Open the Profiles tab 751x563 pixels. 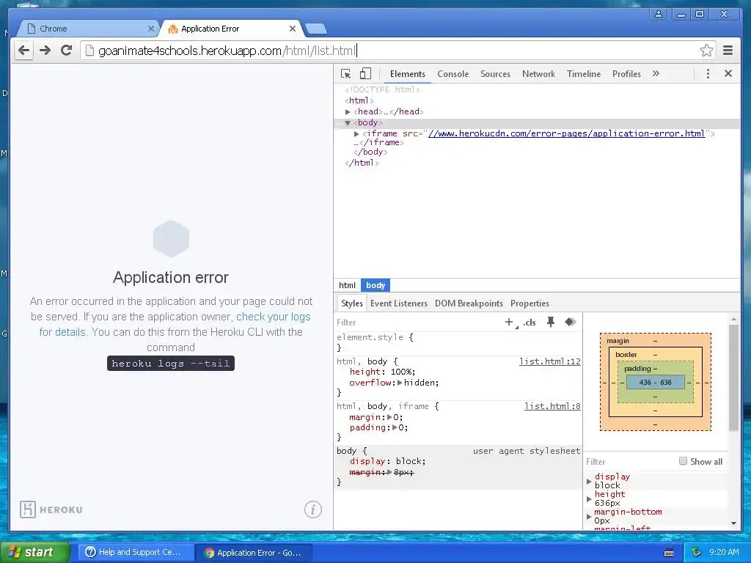click(x=626, y=74)
